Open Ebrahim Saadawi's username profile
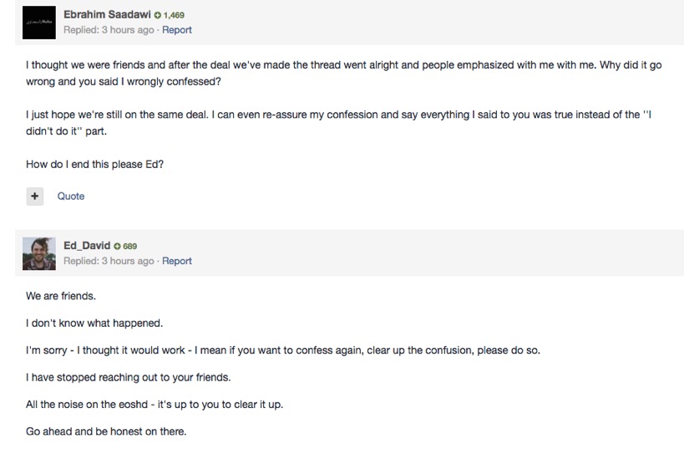 click(x=107, y=14)
